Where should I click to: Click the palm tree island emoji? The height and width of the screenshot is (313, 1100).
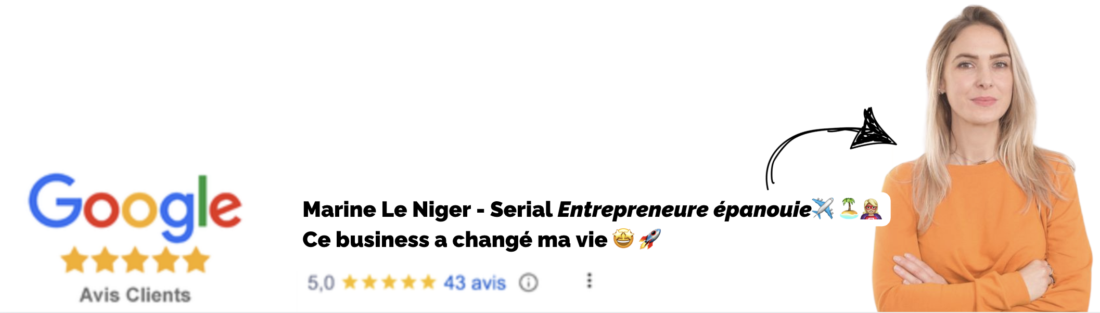tap(849, 208)
